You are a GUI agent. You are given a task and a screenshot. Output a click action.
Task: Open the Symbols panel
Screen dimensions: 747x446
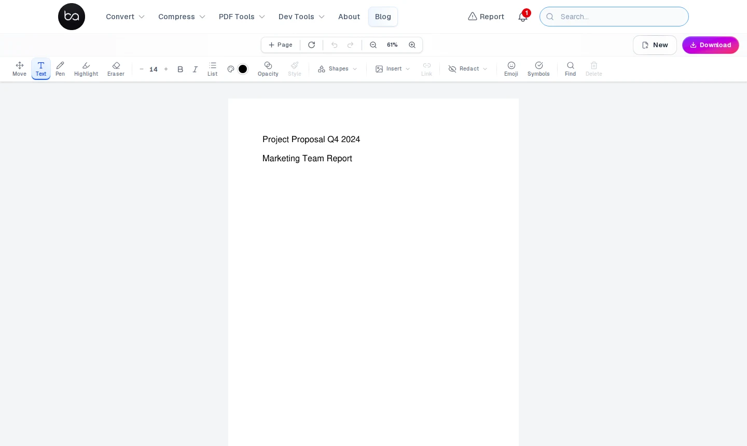[539, 69]
